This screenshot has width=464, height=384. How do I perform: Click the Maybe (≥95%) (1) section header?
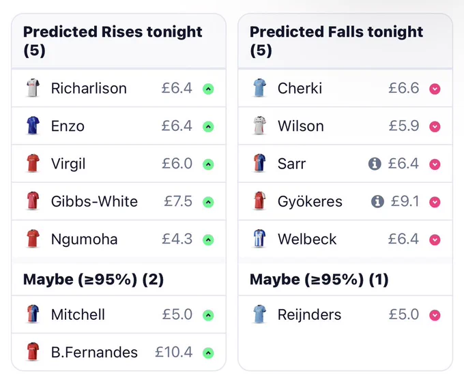point(319,280)
